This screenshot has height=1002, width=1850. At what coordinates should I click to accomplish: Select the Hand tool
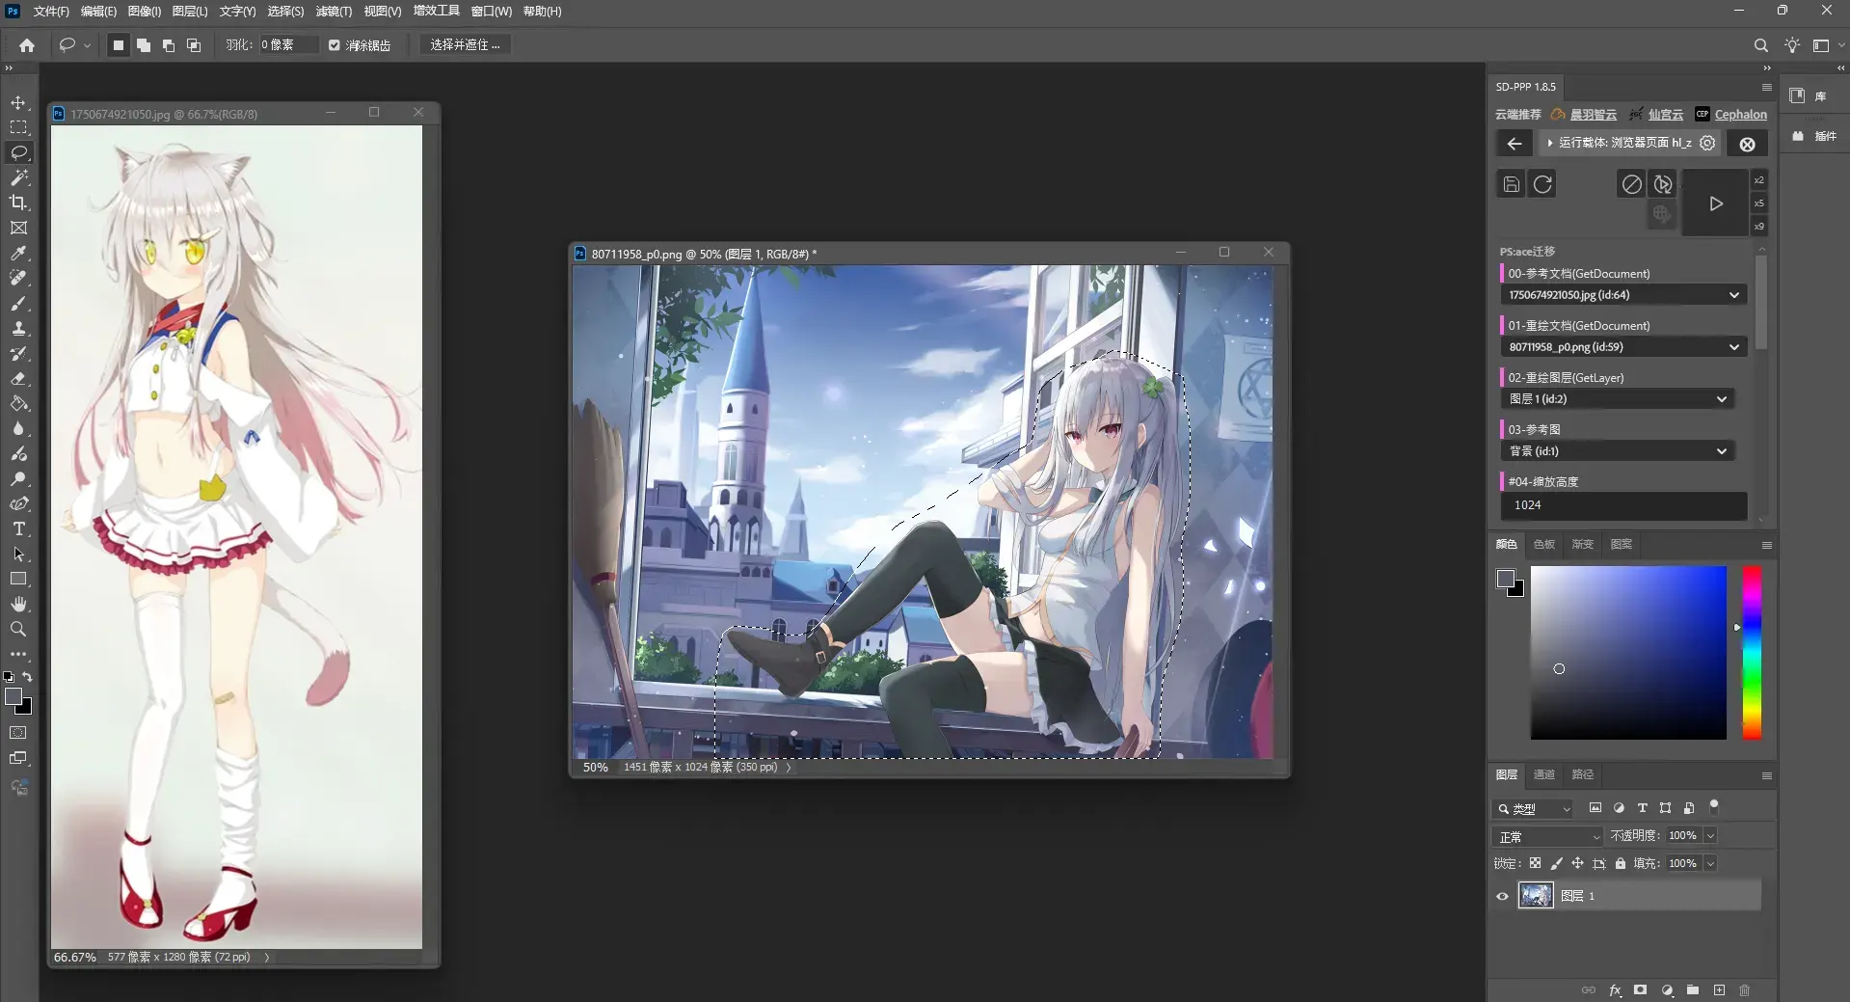(x=18, y=604)
